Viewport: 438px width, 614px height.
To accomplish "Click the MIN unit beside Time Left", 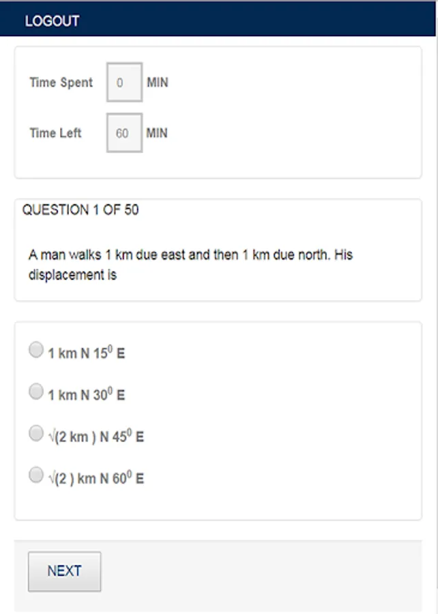I will [157, 133].
